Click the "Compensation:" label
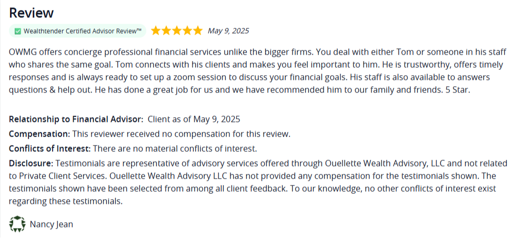 tap(39, 134)
